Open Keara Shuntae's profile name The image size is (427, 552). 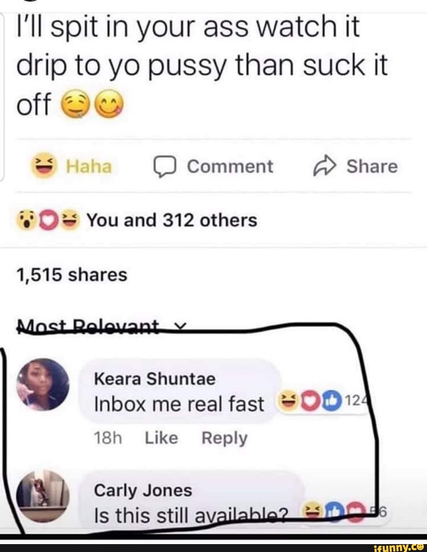point(155,379)
